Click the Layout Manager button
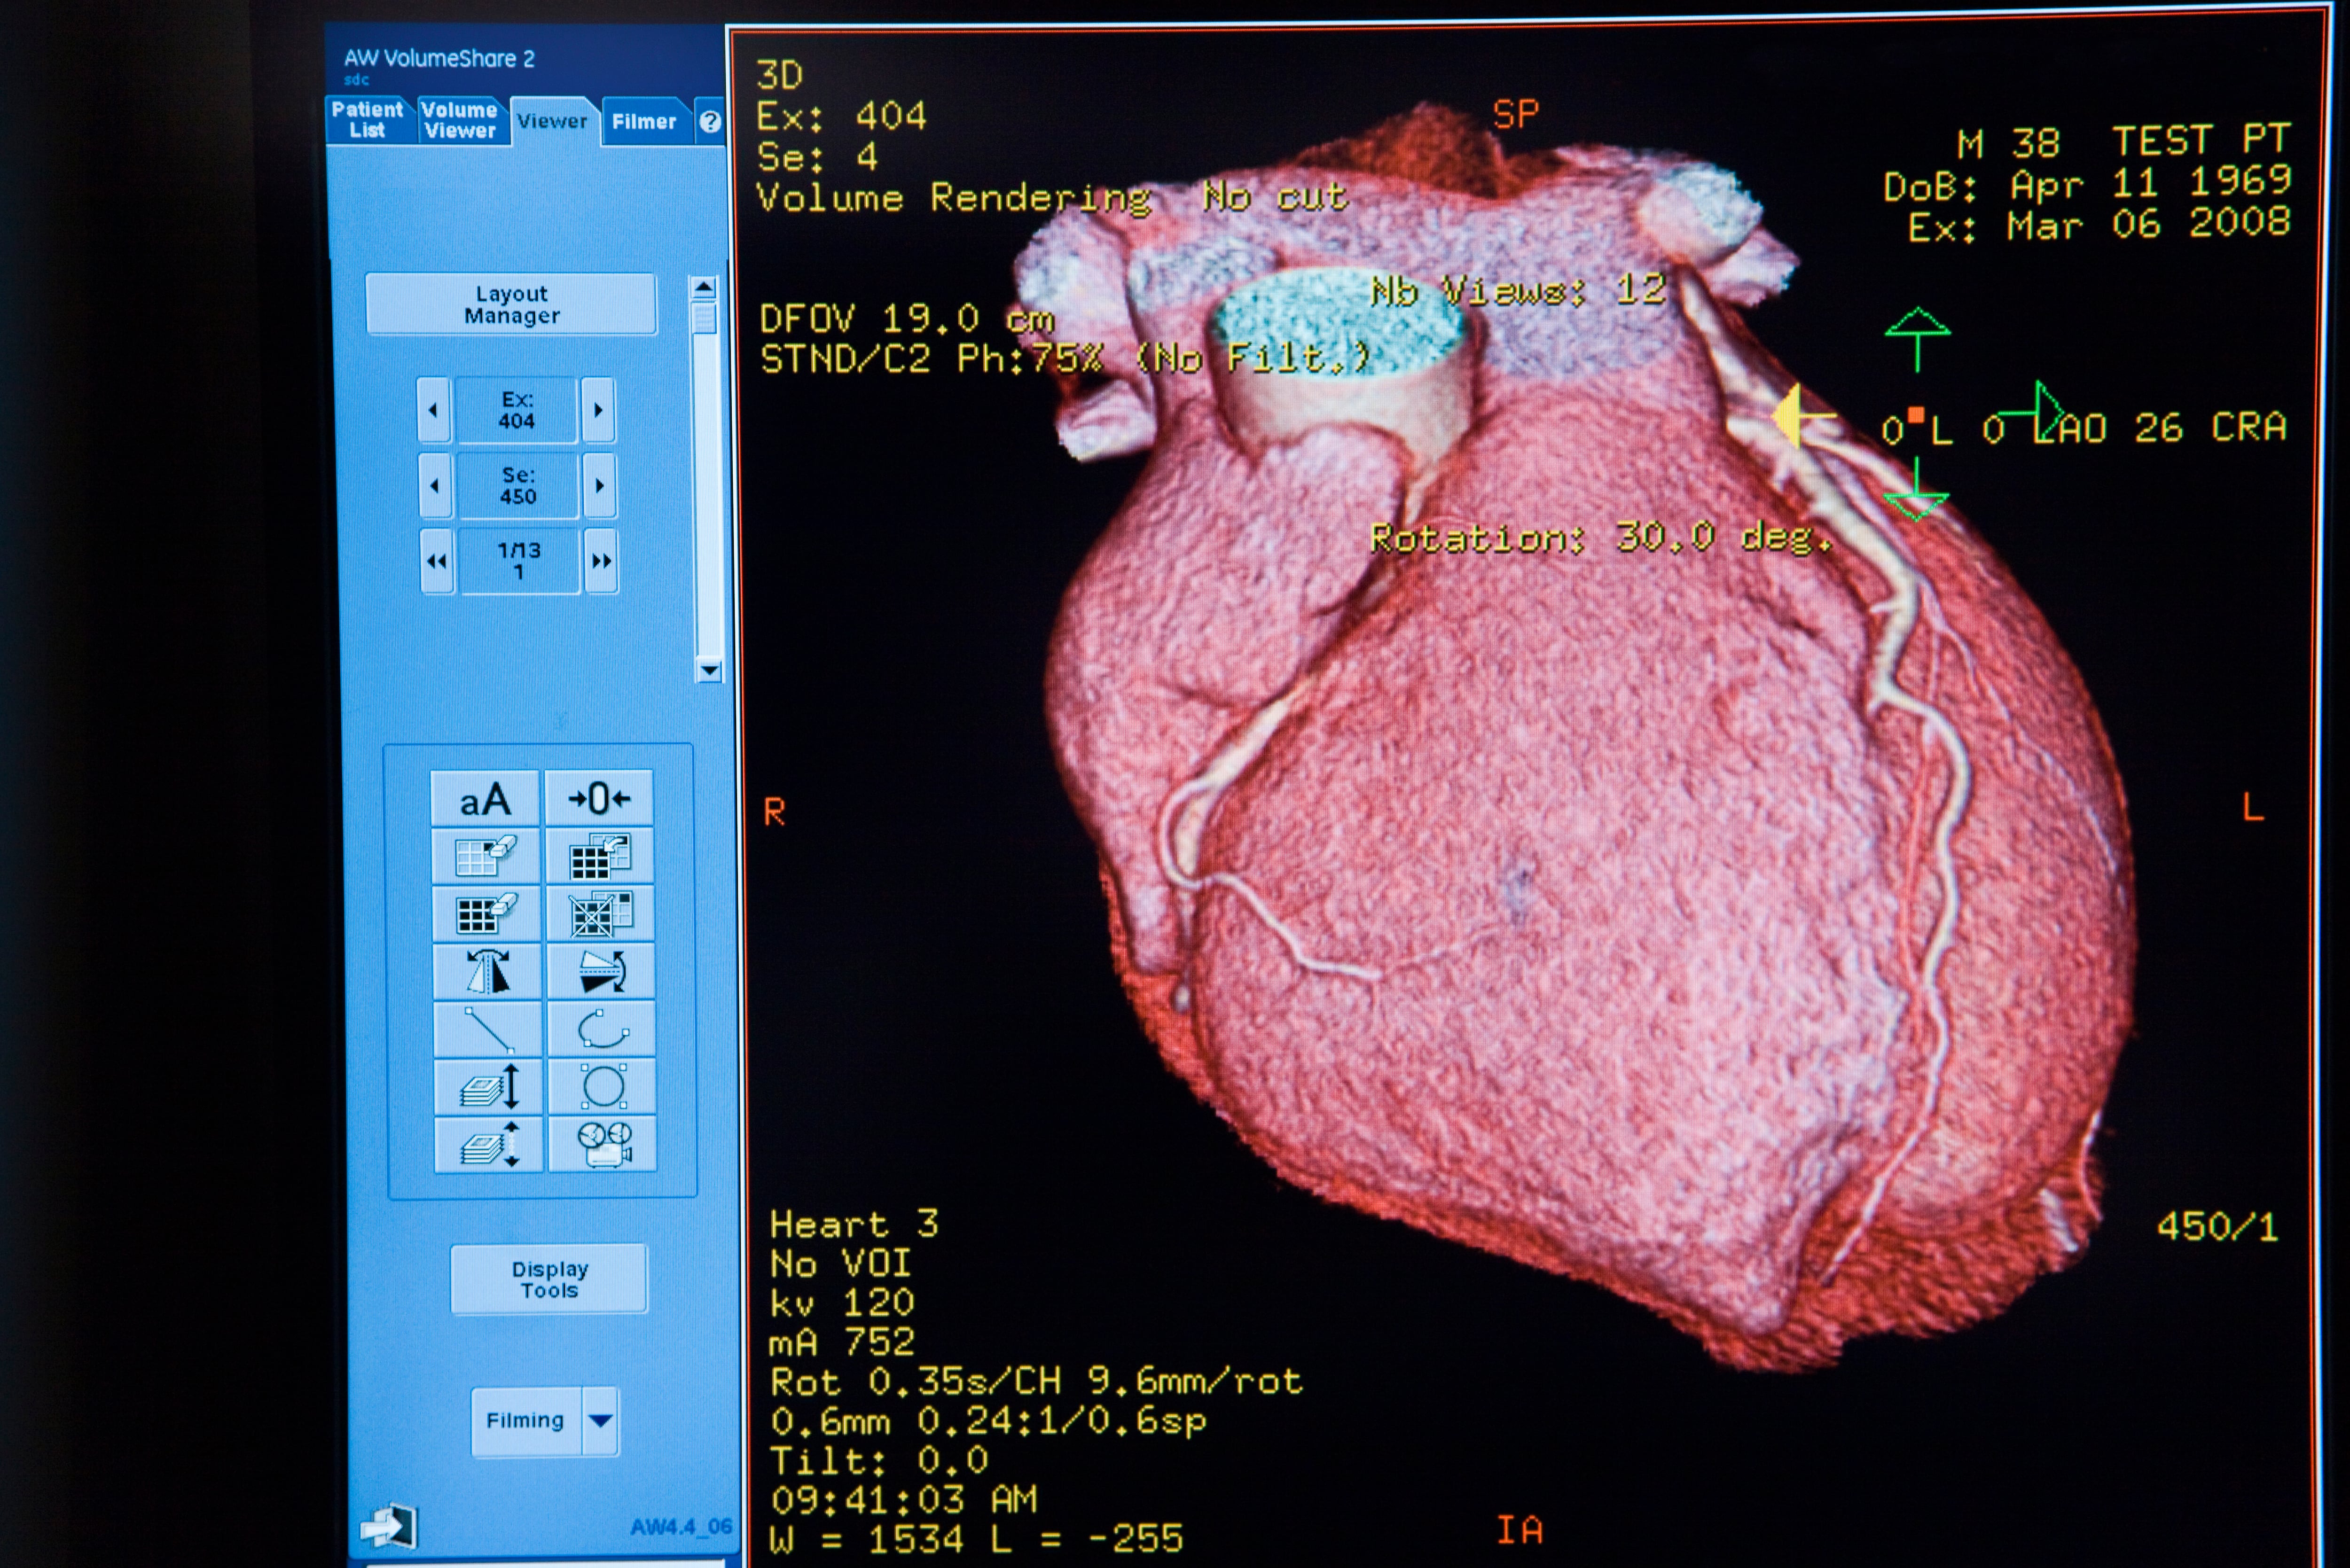This screenshot has height=1568, width=2350. (511, 305)
